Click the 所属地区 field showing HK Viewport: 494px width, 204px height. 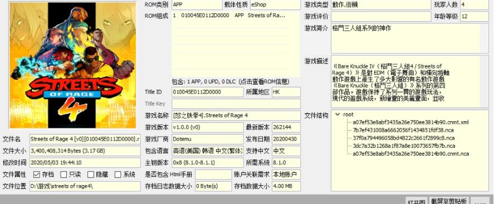pyautogui.click(x=286, y=92)
